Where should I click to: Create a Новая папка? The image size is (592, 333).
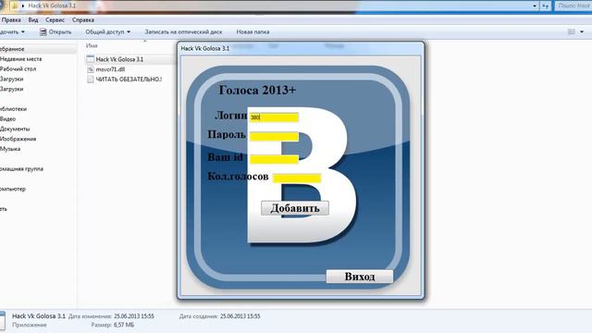[x=253, y=32]
